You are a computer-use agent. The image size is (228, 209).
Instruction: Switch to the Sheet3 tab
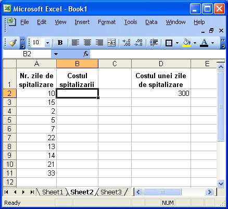pyautogui.click(x=111, y=192)
